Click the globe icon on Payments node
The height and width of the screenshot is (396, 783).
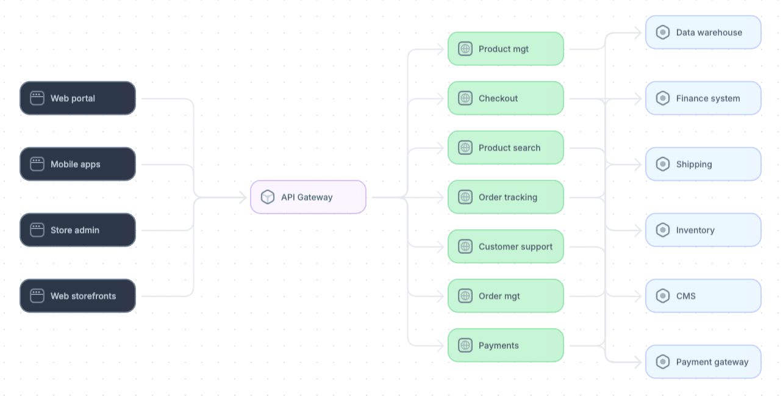tap(465, 345)
